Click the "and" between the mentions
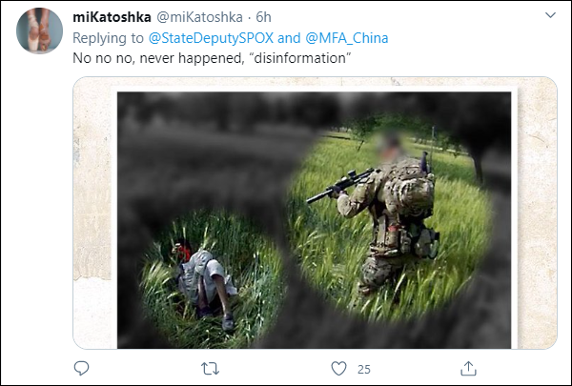Image resolution: width=572 pixels, height=386 pixels. click(289, 38)
